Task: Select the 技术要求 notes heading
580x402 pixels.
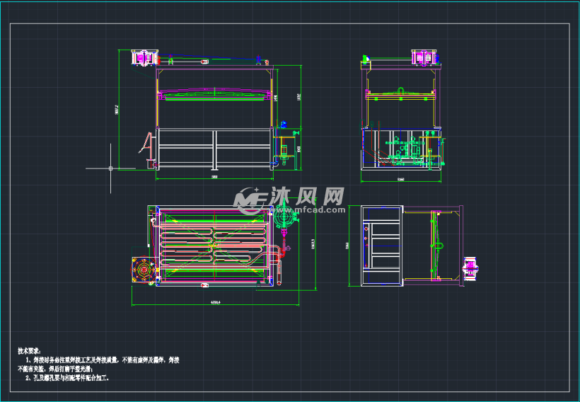Action: [30, 350]
